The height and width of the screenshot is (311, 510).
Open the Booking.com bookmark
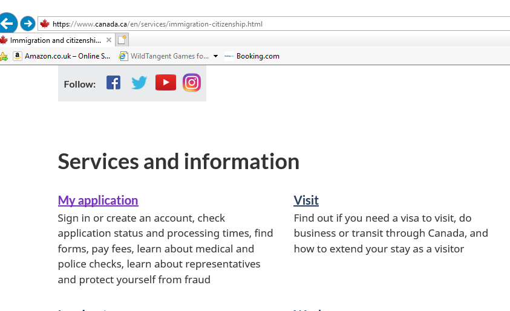pos(252,56)
